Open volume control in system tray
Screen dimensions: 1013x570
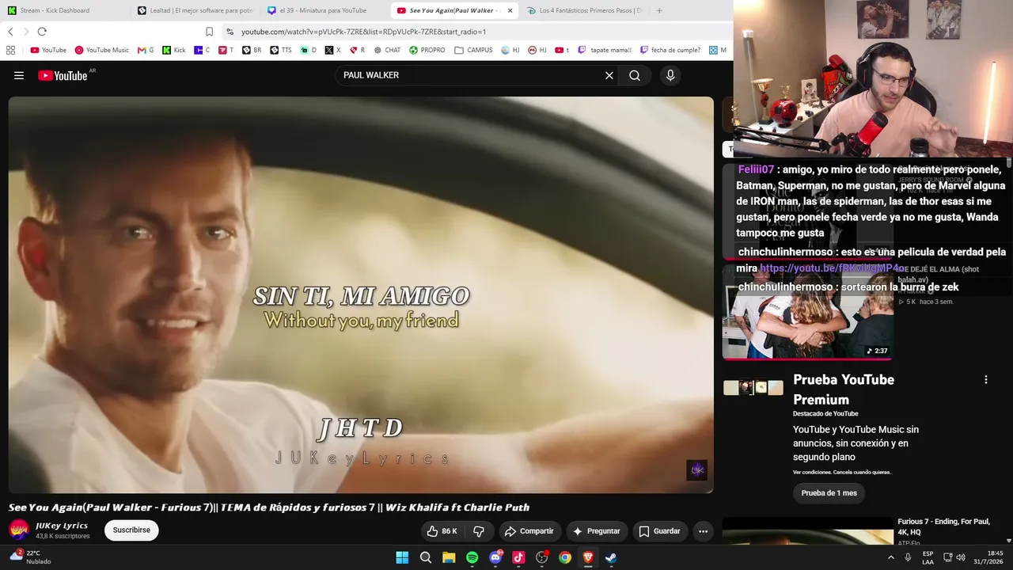[961, 557]
